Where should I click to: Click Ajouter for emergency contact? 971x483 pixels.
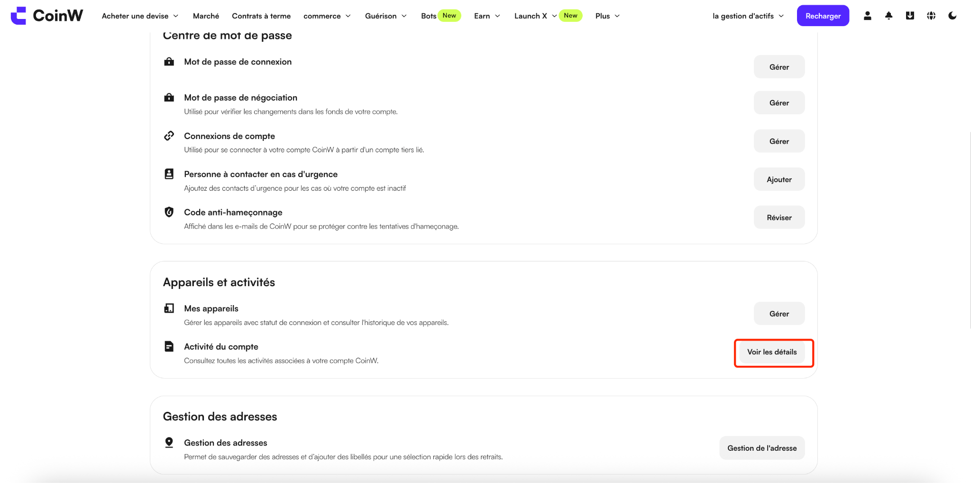779,179
